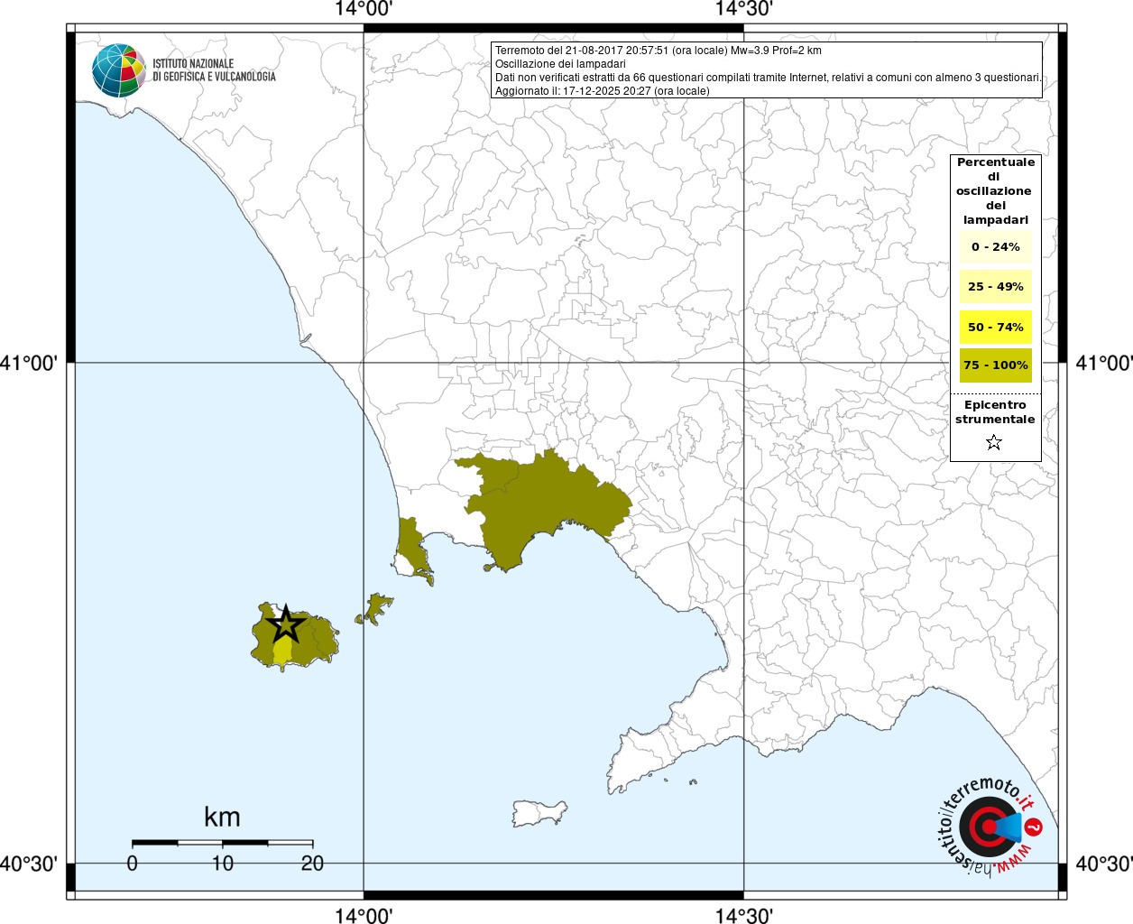
Task: Click the 14°30' top longitude label
Action: 744,9
